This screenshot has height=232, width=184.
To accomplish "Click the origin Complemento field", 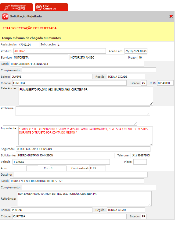I will point(89,70).
